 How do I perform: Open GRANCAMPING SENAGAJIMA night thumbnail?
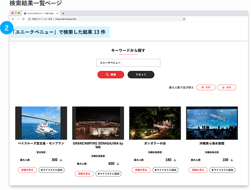98,123
